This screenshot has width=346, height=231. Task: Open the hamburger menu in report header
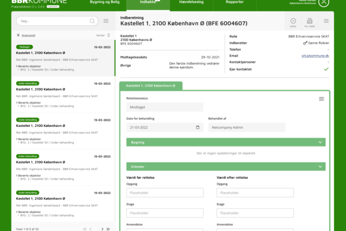point(326,21)
